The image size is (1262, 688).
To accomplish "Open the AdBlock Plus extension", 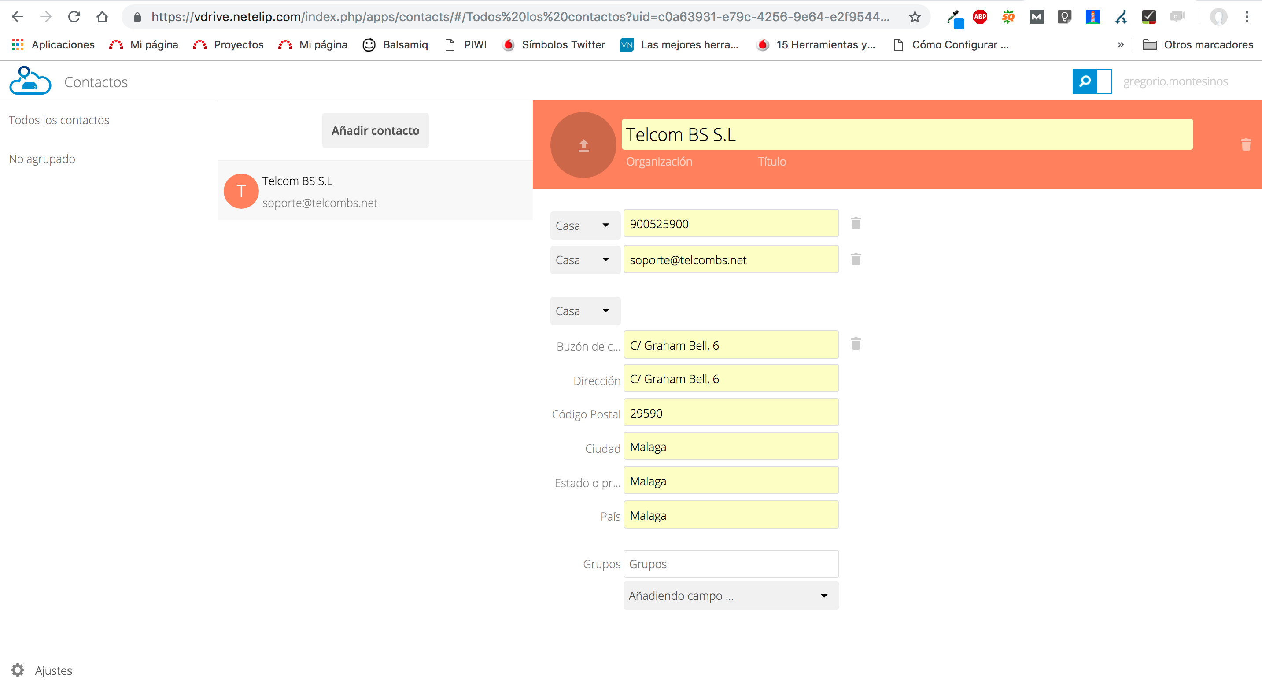I will pyautogui.click(x=980, y=17).
